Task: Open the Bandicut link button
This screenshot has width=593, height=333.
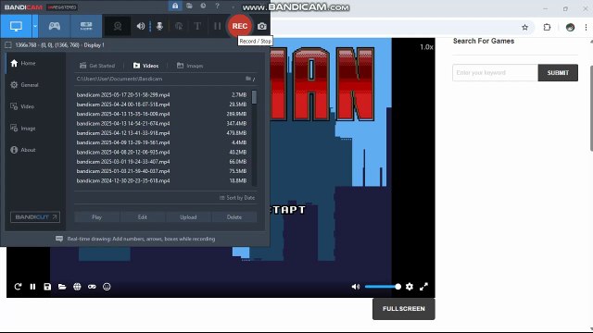Action: tap(35, 217)
